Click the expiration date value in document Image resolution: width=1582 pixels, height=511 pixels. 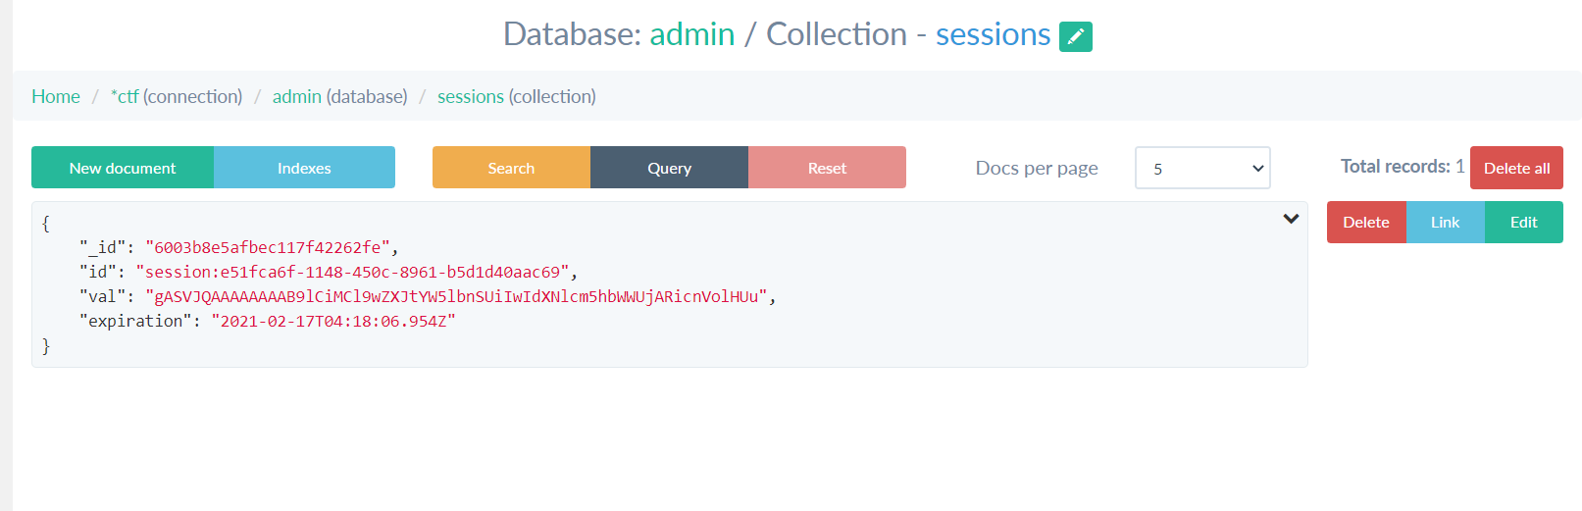click(x=333, y=321)
